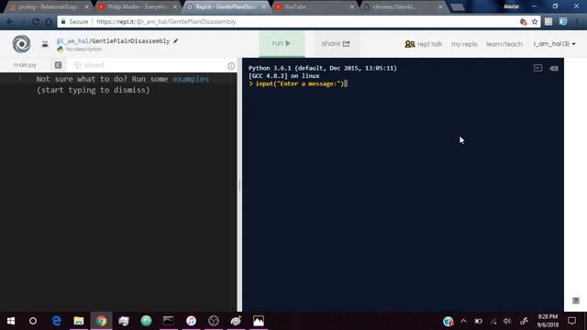This screenshot has height=330, width=587.
Task: Open my repls page
Action: click(464, 44)
